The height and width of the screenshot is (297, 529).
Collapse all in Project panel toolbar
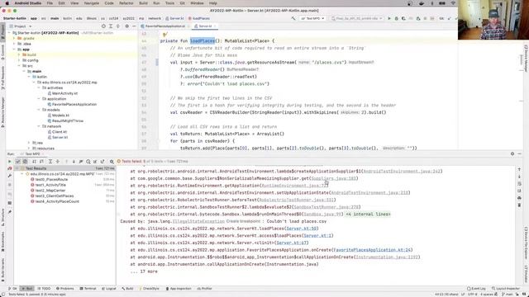118,26
